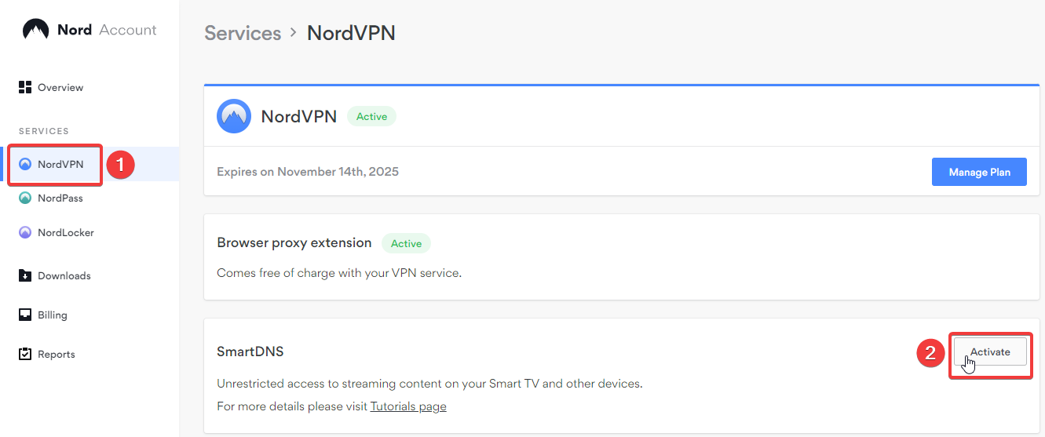
Task: Click the NordVPN Active status badge
Action: 371,117
